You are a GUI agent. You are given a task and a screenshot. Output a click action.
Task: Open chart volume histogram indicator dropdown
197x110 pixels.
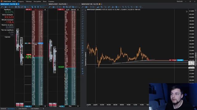[x=113, y=7]
